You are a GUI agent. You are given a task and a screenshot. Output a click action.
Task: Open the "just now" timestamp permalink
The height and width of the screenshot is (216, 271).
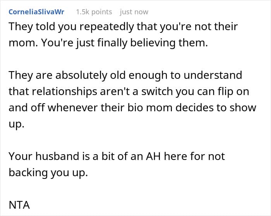(x=134, y=12)
